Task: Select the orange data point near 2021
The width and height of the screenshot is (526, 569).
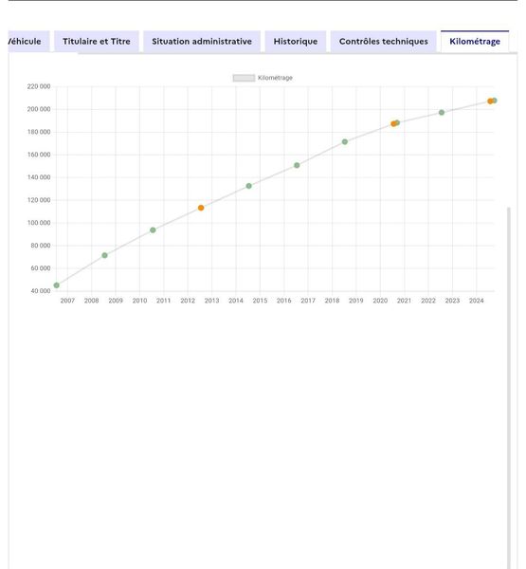Action: pyautogui.click(x=393, y=123)
